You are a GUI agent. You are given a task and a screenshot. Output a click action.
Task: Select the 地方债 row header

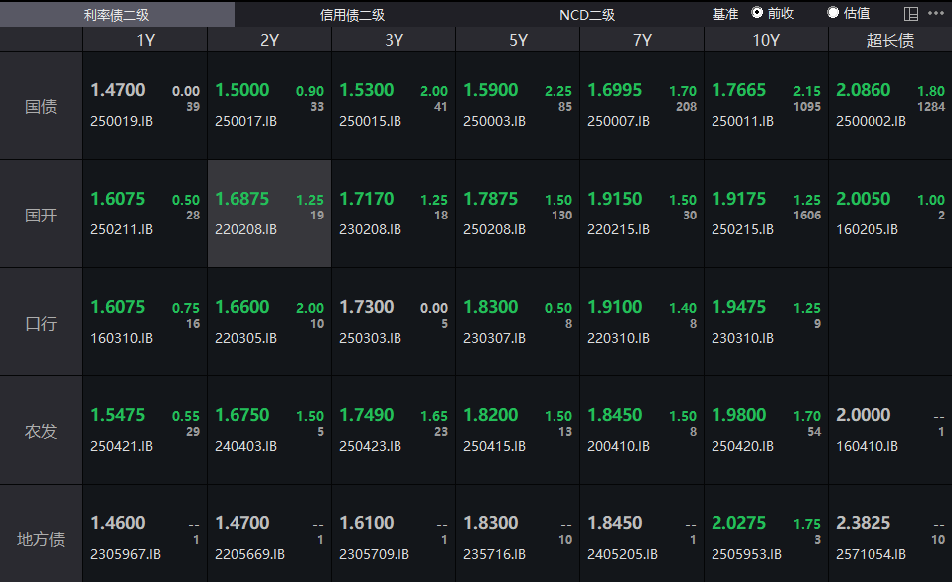point(41,539)
